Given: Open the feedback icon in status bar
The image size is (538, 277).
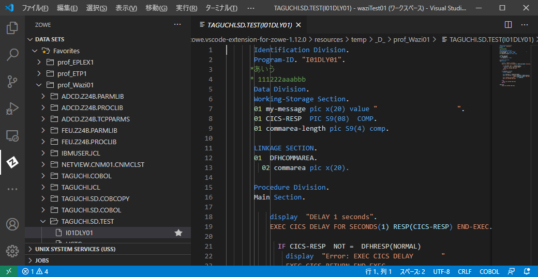Looking at the screenshot, I should point(511,271).
